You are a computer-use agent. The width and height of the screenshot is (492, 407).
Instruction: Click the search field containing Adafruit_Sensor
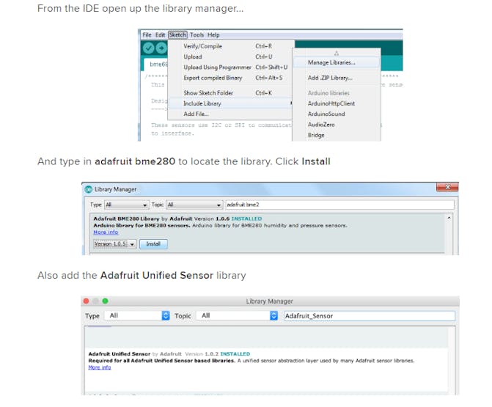tap(369, 315)
